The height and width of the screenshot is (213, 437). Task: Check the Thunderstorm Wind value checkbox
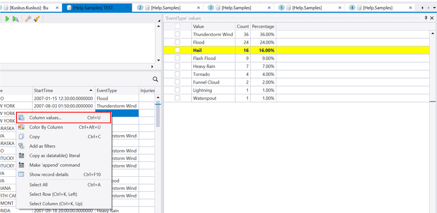(177, 34)
